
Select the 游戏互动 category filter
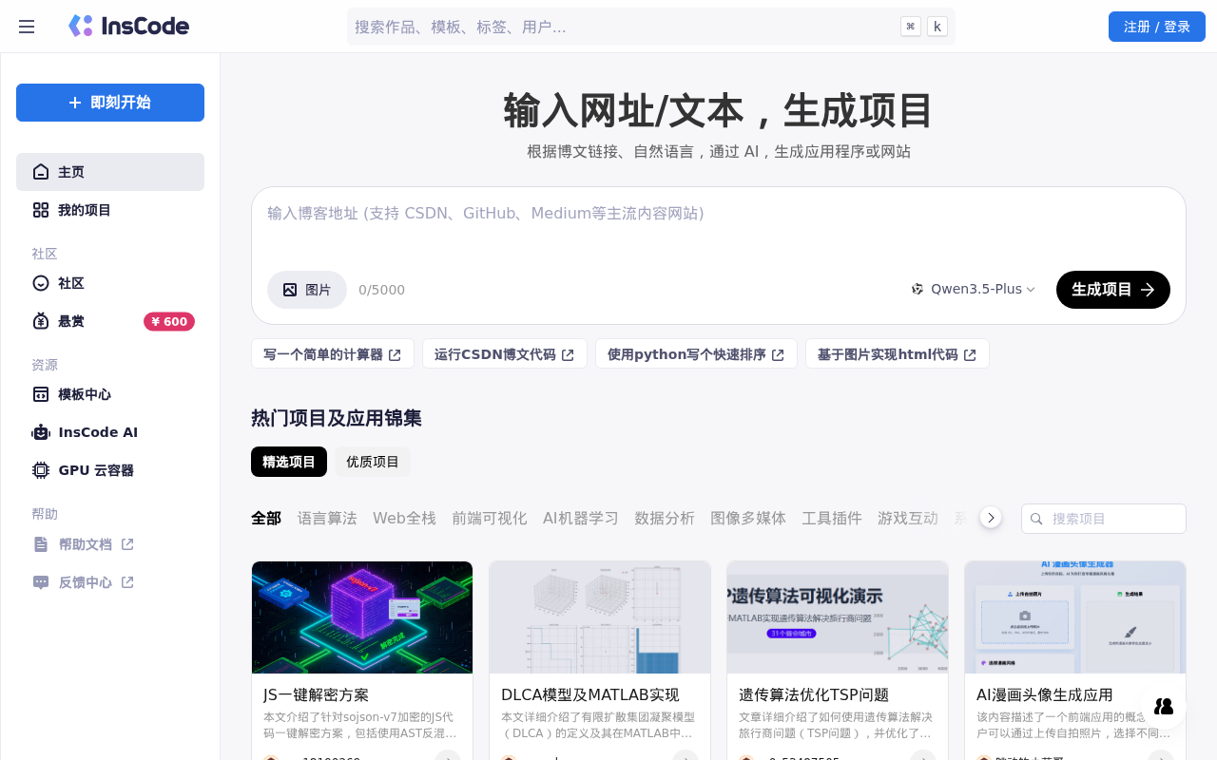(908, 518)
